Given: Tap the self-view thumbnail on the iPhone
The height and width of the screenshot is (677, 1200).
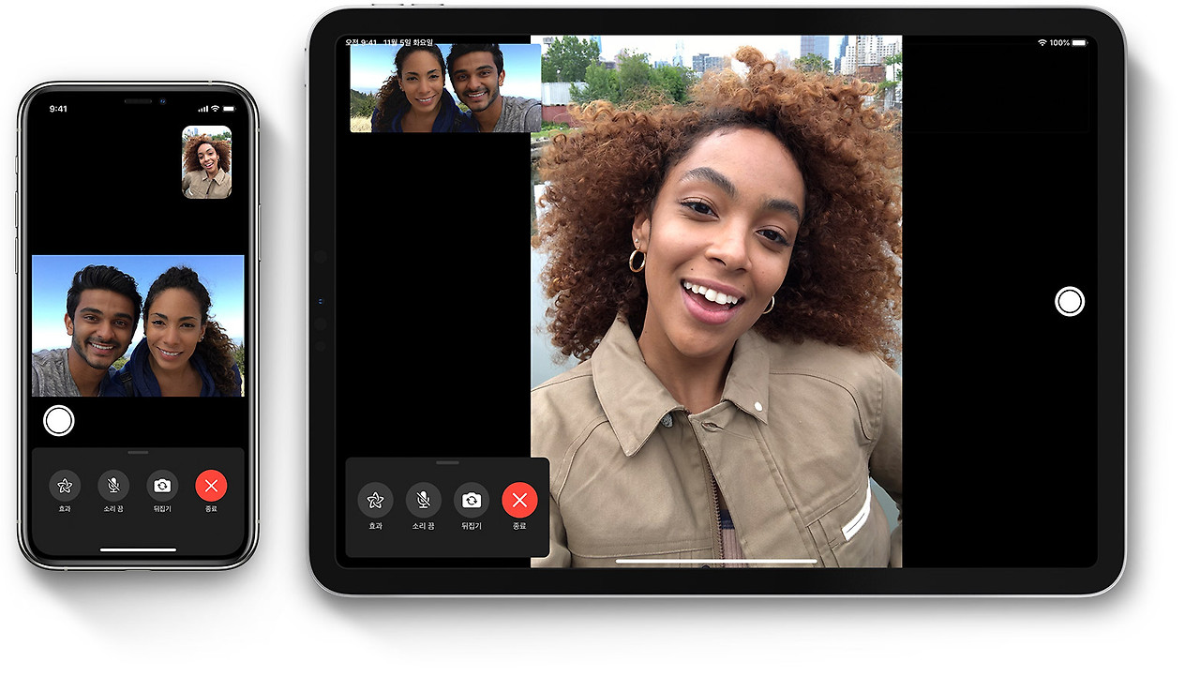Looking at the screenshot, I should (206, 164).
